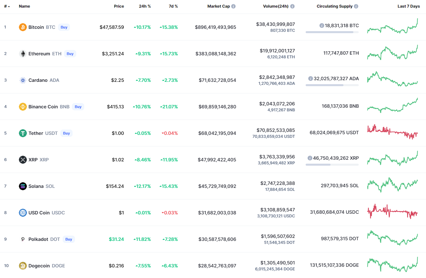The width and height of the screenshot is (426, 278).
Task: Open the Volume(24h) info icon
Action: tap(292, 6)
